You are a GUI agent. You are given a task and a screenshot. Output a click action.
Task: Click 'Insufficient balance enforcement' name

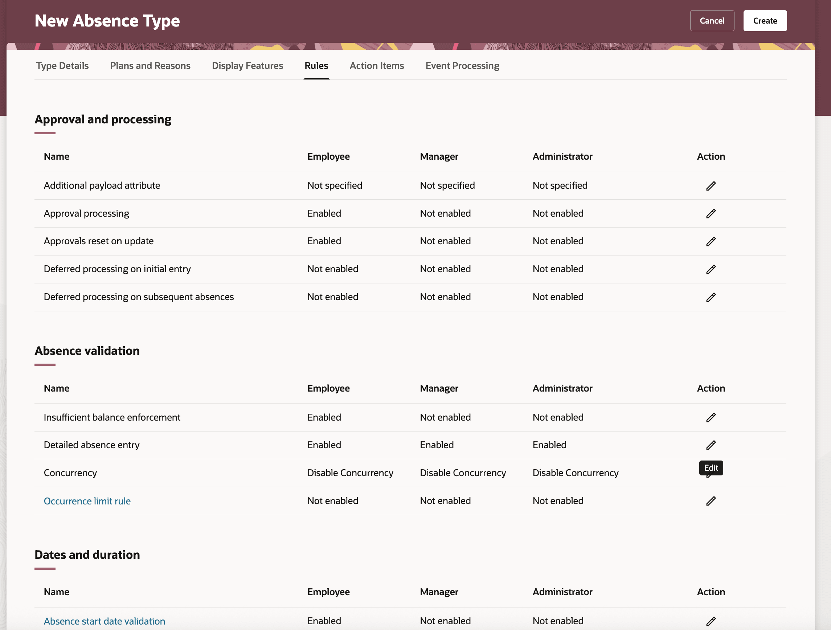click(112, 417)
